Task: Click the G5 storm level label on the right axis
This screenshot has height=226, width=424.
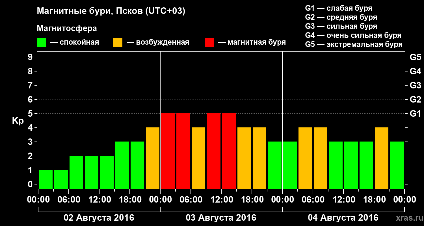Action: [x=415, y=57]
